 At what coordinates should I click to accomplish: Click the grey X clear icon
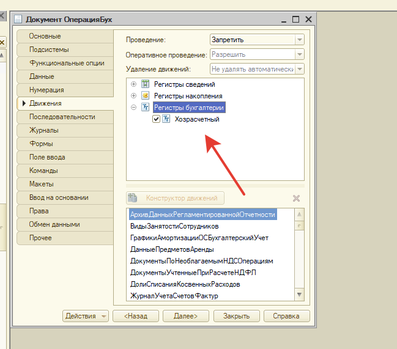296,198
